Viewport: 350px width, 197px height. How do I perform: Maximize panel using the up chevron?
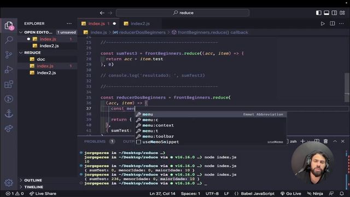[335, 141]
